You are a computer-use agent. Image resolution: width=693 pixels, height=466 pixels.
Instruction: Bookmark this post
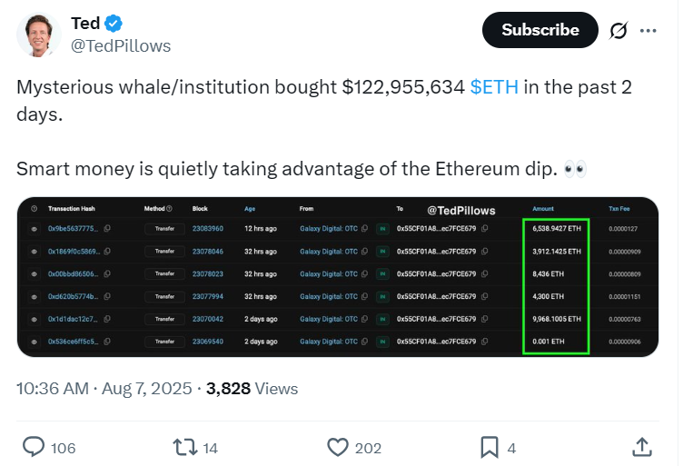click(x=489, y=447)
